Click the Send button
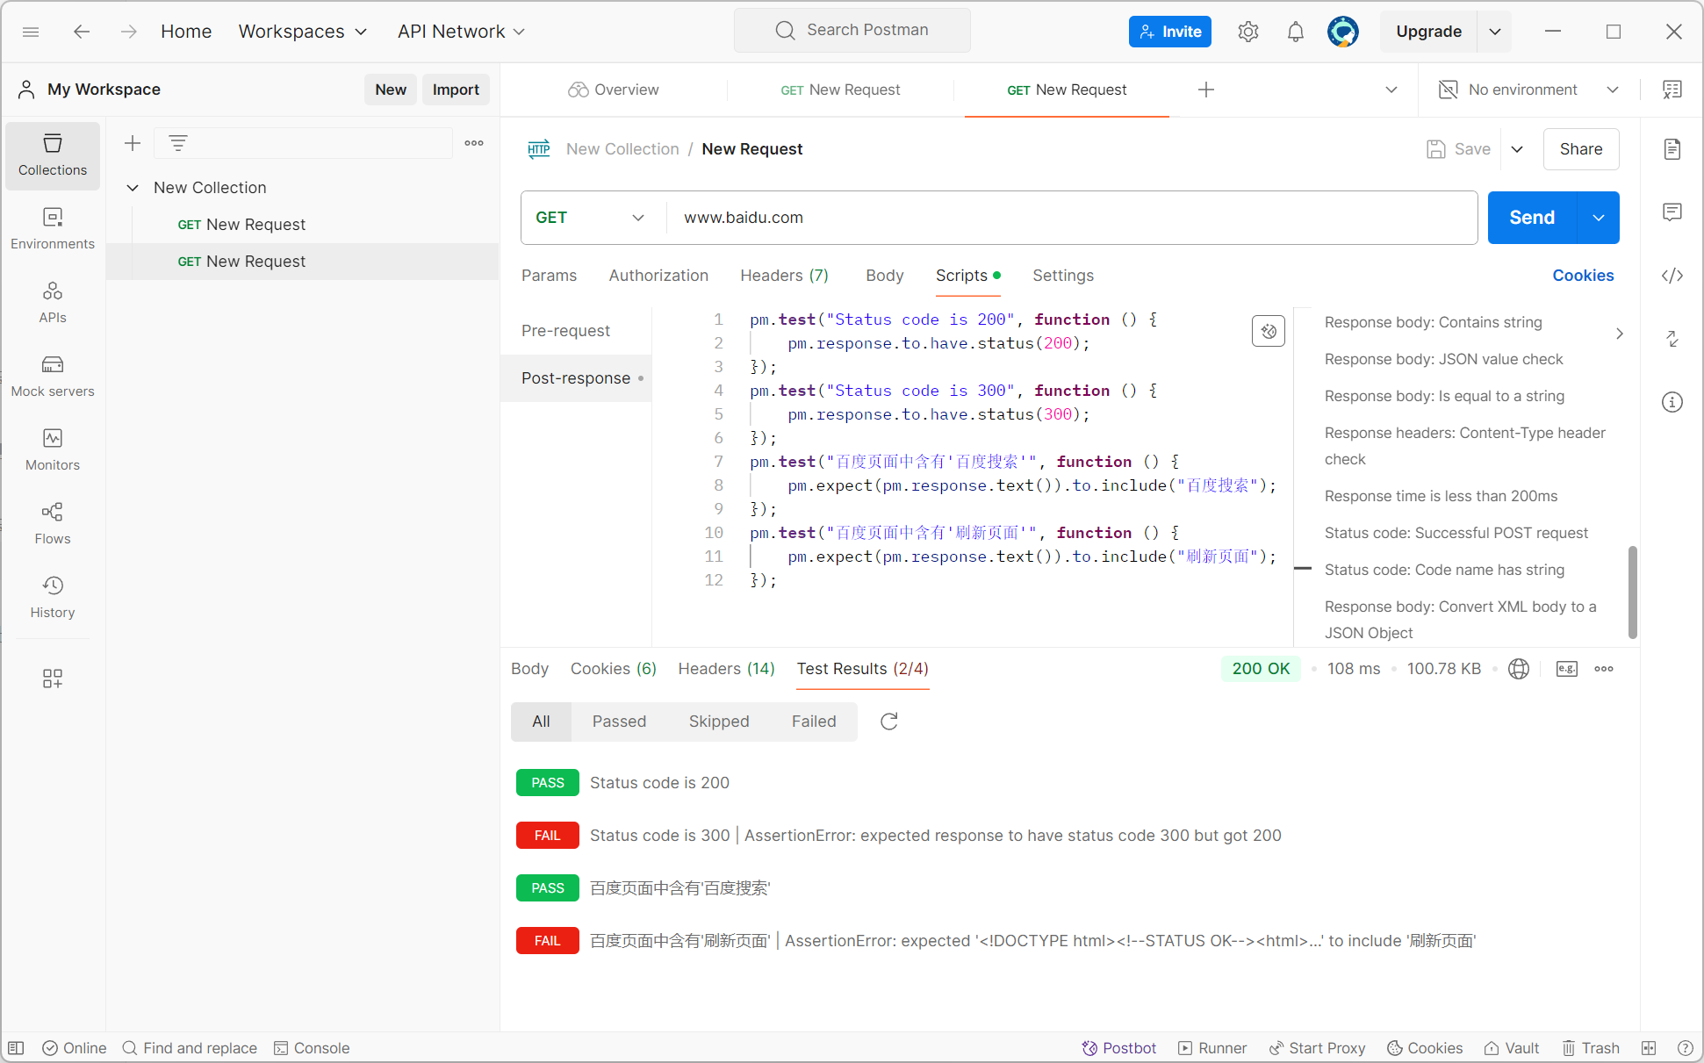The height and width of the screenshot is (1063, 1704). point(1532,218)
